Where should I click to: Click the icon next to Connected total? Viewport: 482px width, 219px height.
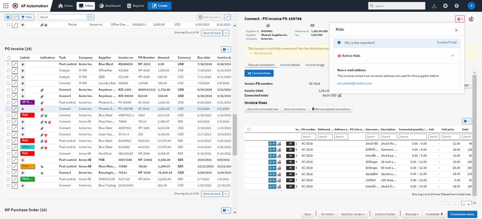(340, 95)
